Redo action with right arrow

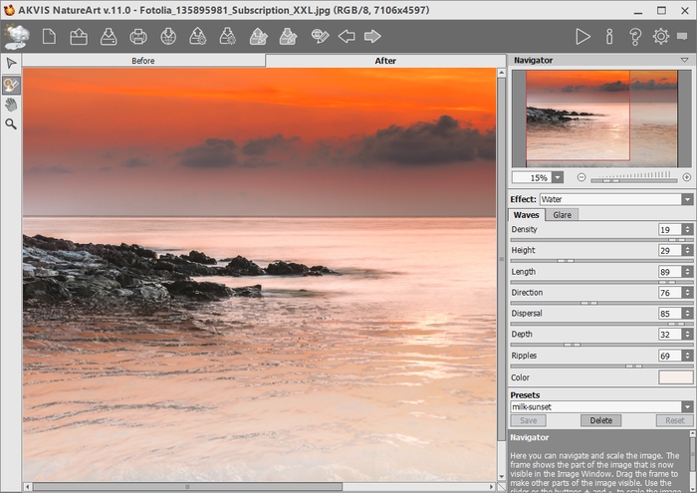(x=372, y=37)
